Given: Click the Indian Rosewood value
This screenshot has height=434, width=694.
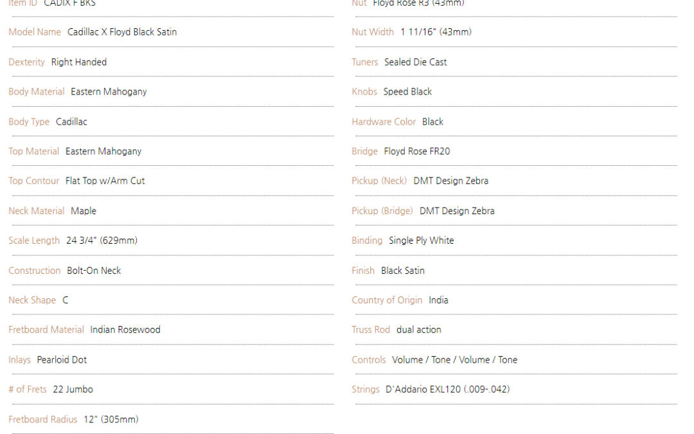Looking at the screenshot, I should tap(125, 330).
